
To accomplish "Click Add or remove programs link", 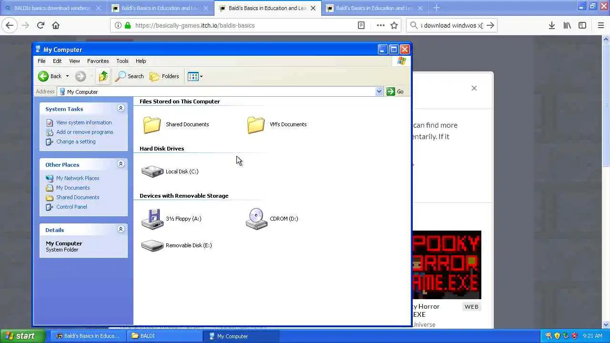I will (84, 132).
